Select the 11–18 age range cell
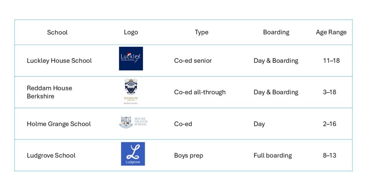The image size is (367, 183). (x=331, y=61)
